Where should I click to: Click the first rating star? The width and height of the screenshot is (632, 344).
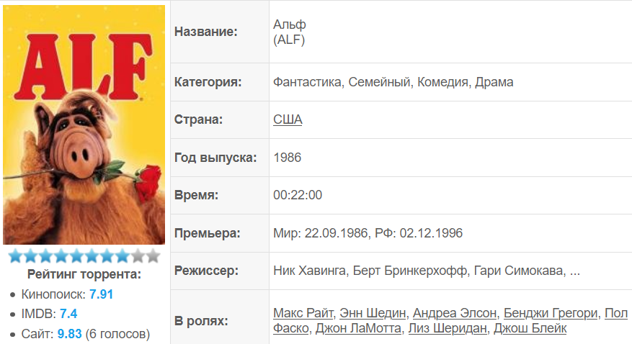[x=15, y=255]
